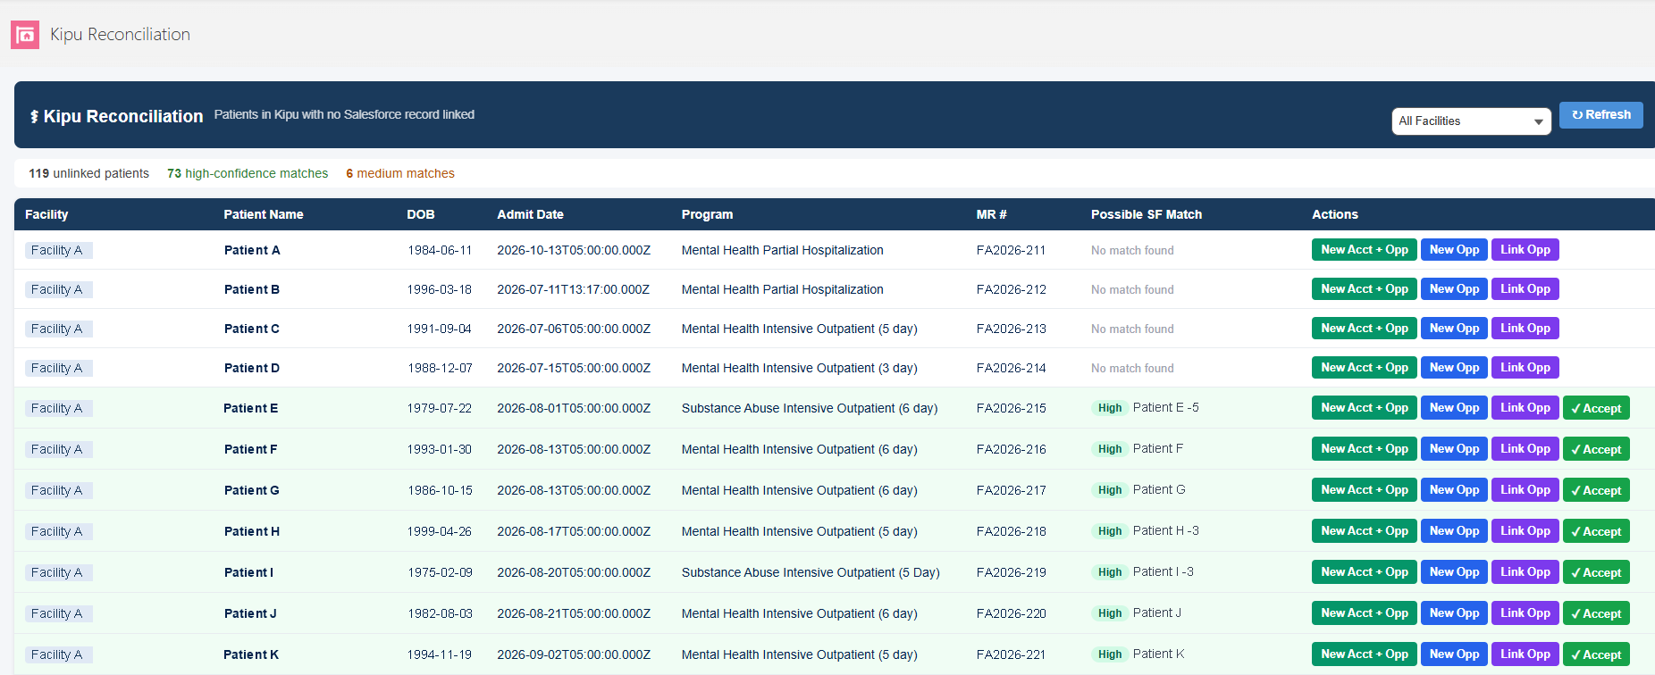Click the possible match Patient H -3
The width and height of the screenshot is (1655, 675).
1166,530
